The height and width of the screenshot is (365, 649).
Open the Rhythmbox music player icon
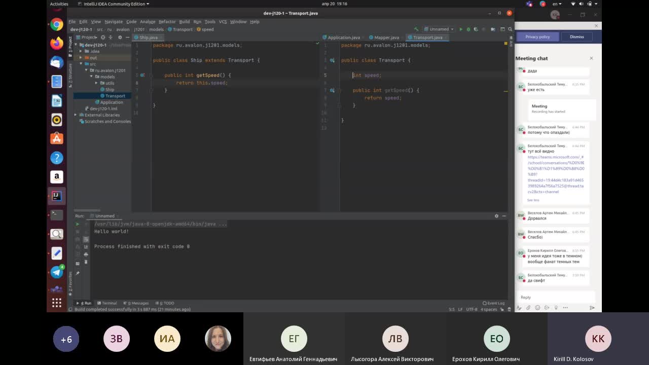(x=57, y=120)
